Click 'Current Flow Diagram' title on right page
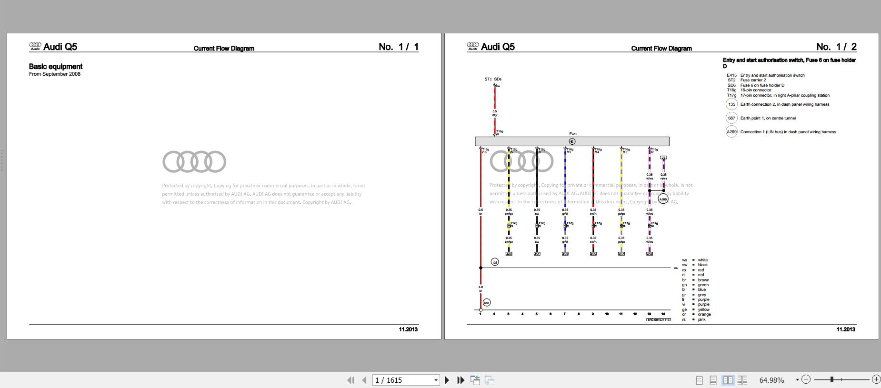The width and height of the screenshot is (881, 388). click(661, 49)
